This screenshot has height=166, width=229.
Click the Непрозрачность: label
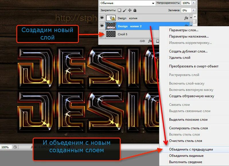click(x=168, y=3)
